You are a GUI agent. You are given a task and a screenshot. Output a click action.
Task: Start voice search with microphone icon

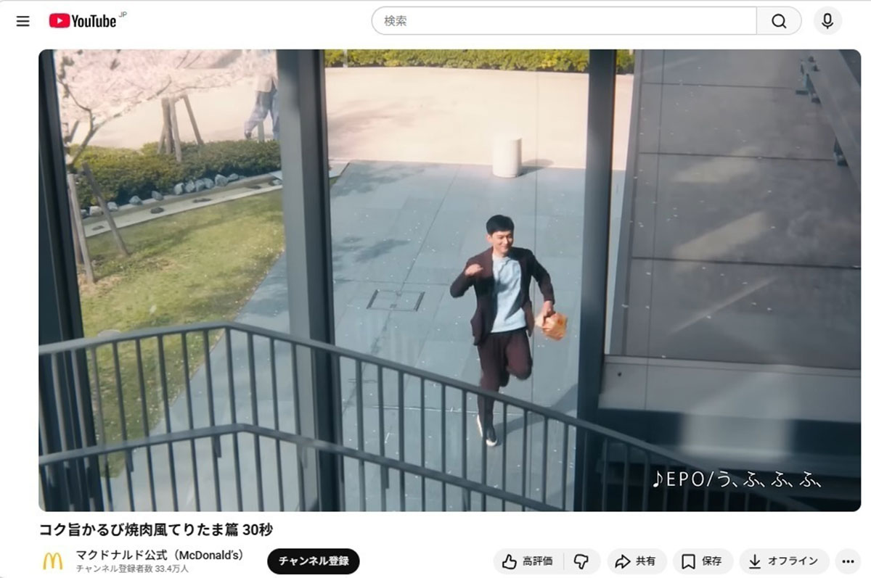pyautogui.click(x=827, y=21)
